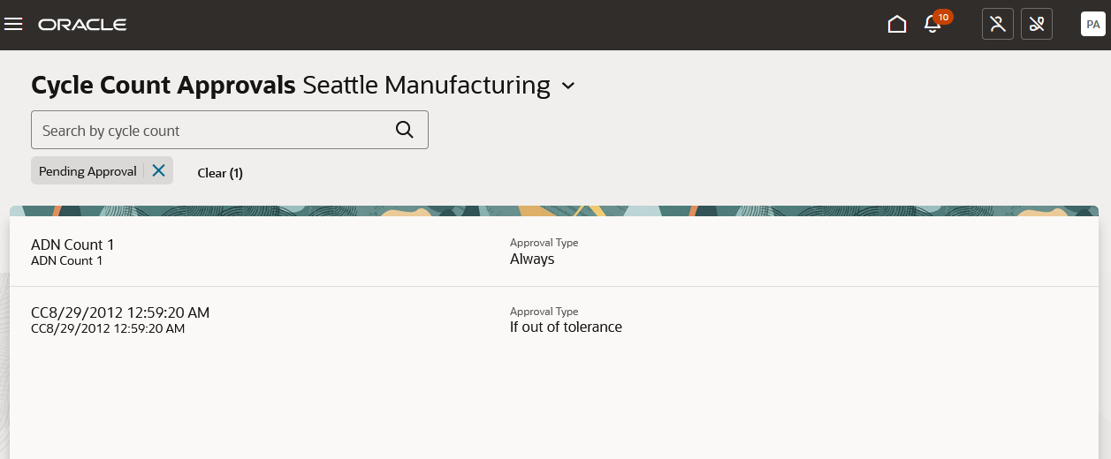Open the PA user profile menu

(1092, 24)
